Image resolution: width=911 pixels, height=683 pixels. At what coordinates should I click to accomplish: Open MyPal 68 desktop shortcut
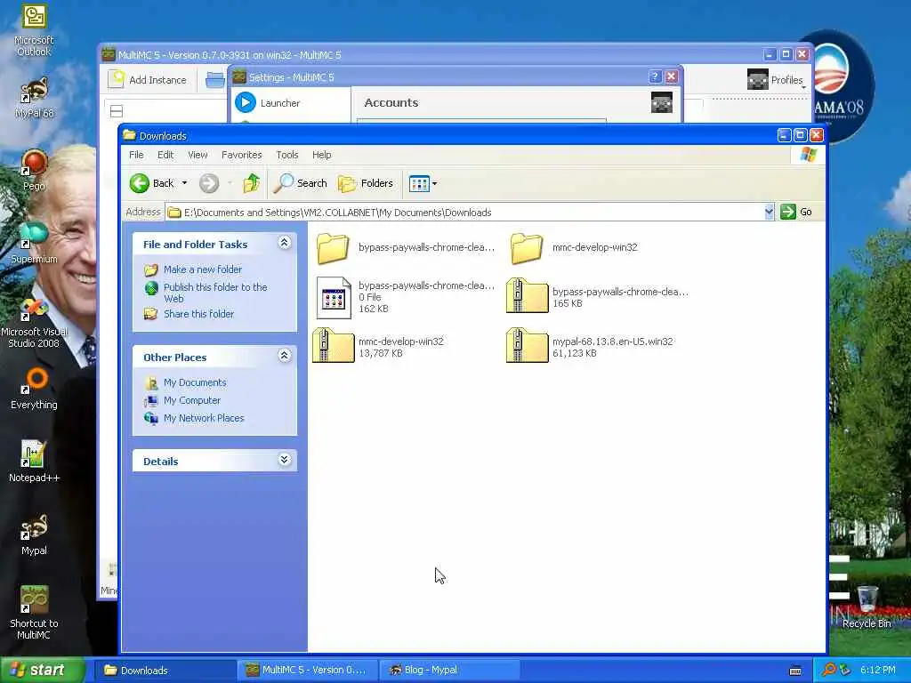point(34,97)
